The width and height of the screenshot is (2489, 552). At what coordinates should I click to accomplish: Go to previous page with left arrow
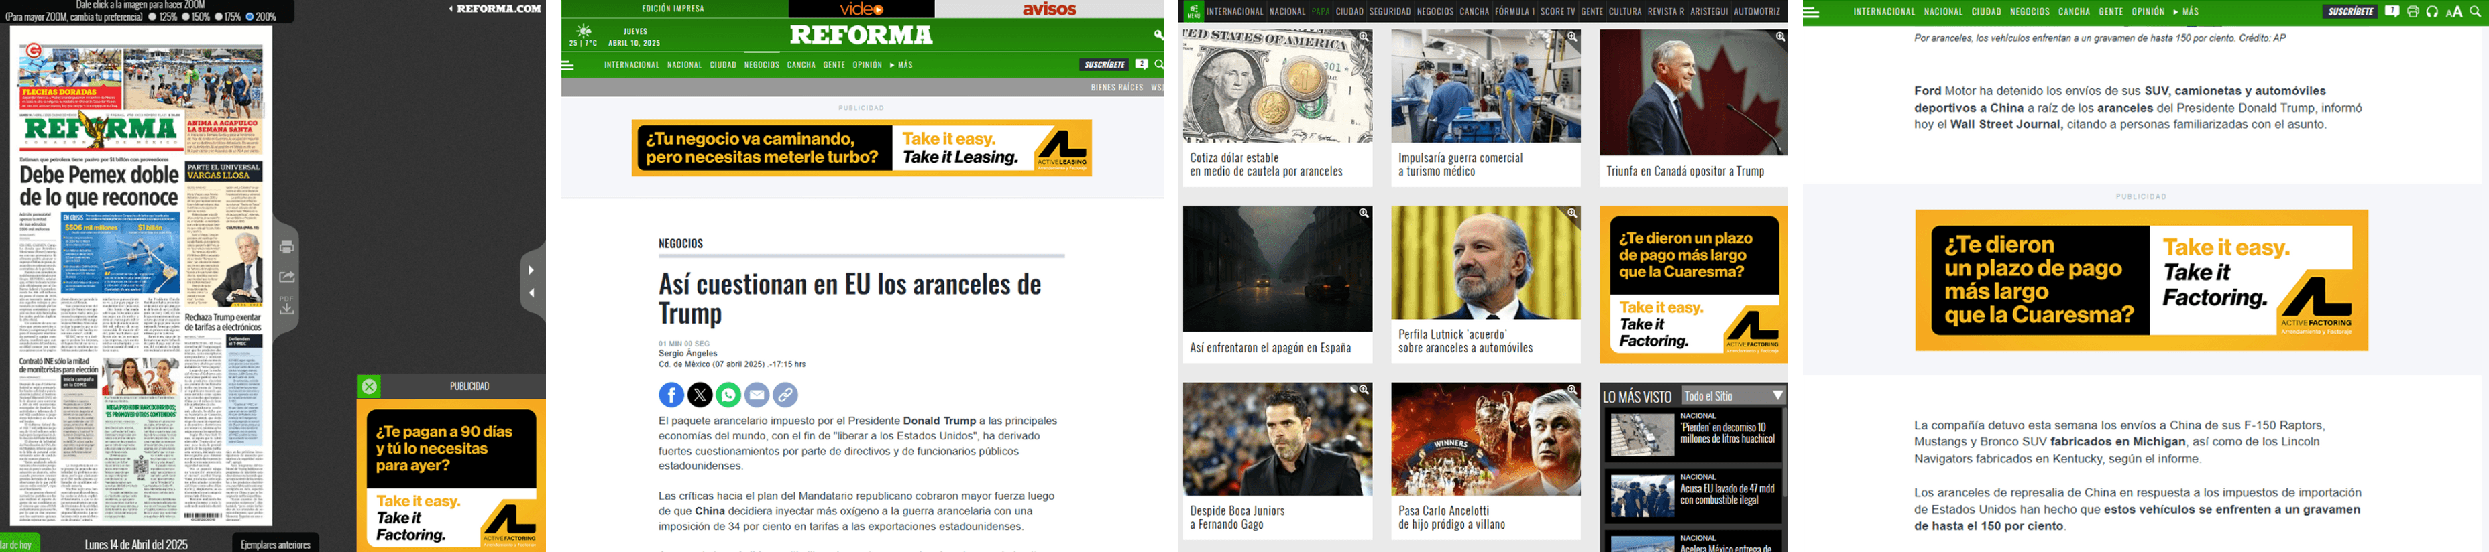coord(531,292)
